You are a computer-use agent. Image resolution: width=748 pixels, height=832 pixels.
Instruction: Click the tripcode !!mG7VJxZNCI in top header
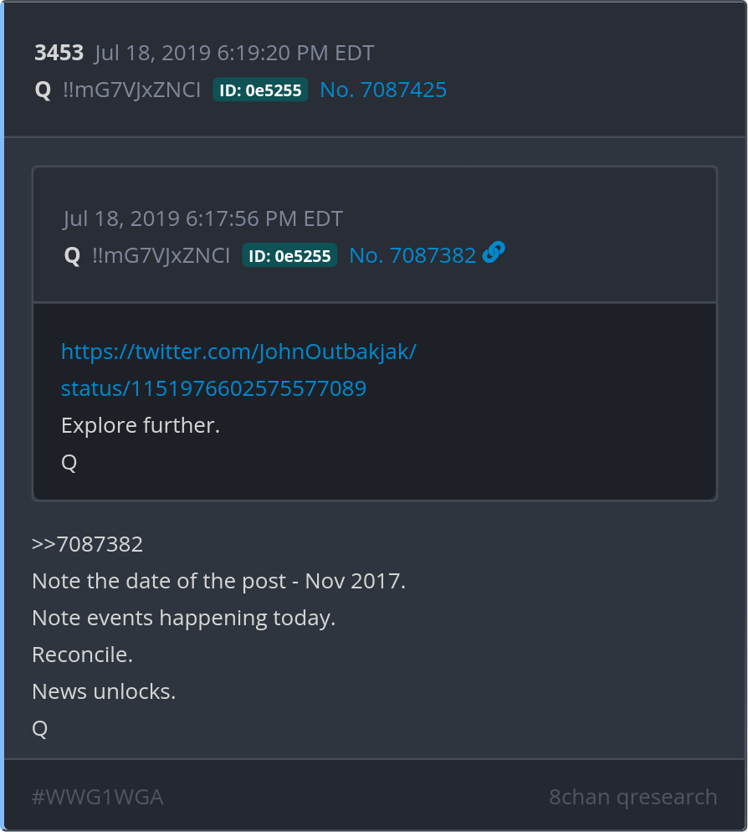131,90
